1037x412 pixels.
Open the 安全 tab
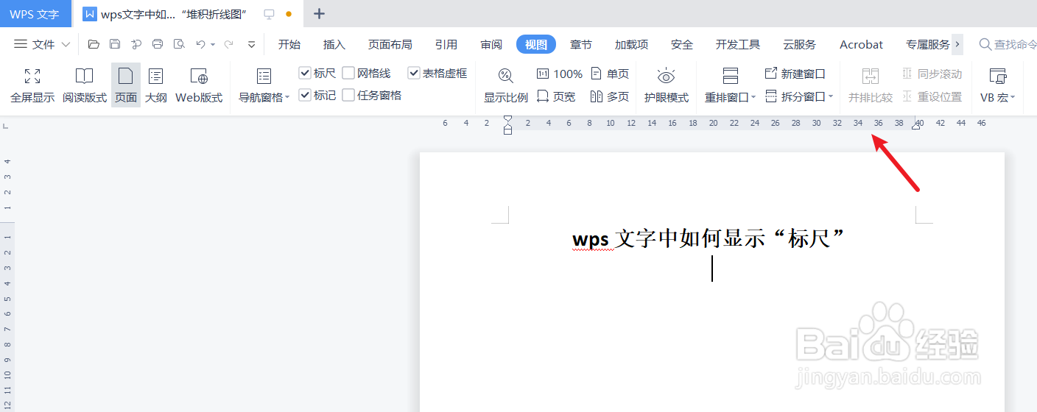pos(682,44)
